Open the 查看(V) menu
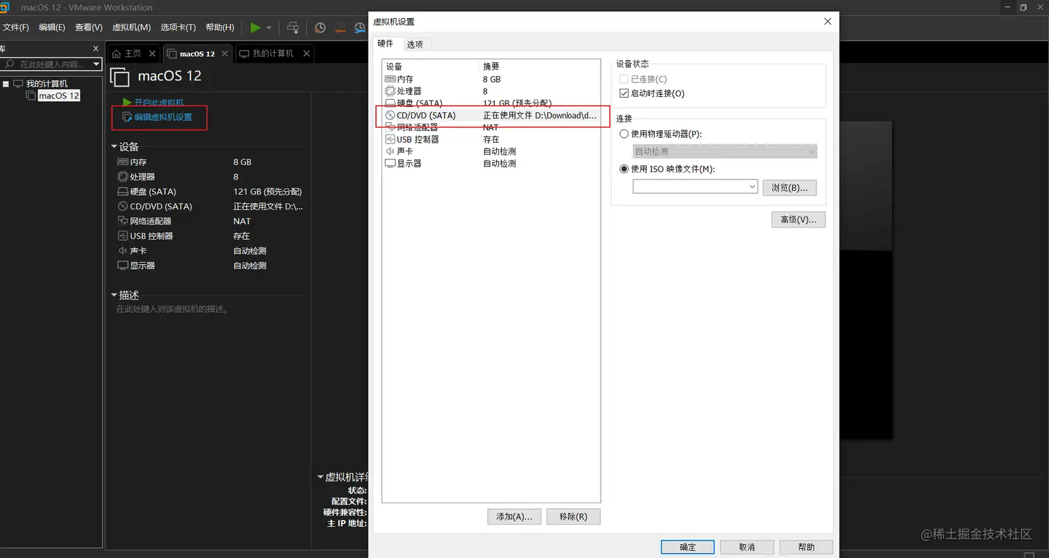Image resolution: width=1049 pixels, height=558 pixels. [89, 28]
